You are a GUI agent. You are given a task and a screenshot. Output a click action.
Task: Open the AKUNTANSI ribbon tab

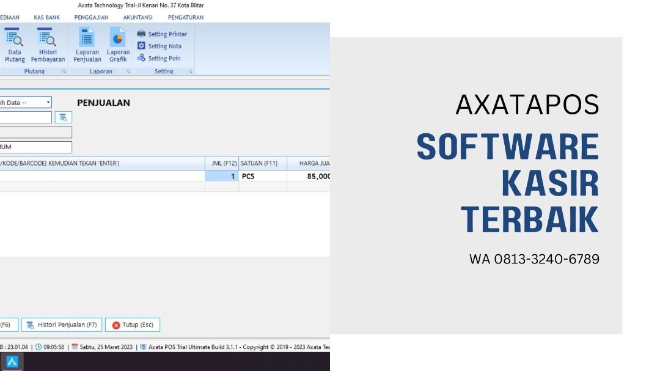(137, 18)
